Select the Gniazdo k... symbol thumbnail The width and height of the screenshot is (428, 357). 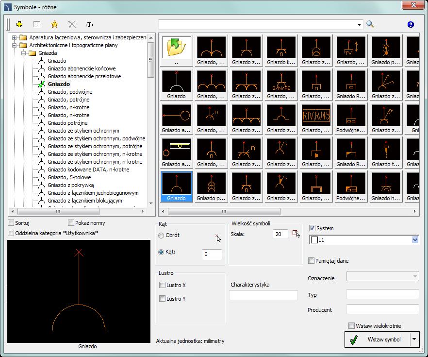[281, 51]
